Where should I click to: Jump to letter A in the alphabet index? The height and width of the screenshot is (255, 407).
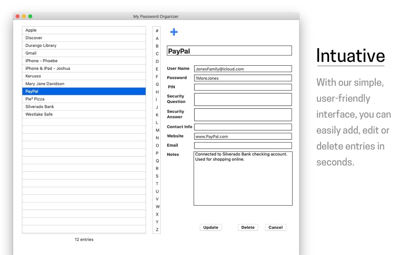[157, 38]
